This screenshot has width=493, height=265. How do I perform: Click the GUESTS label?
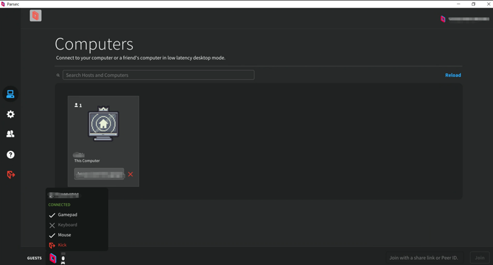tap(34, 258)
